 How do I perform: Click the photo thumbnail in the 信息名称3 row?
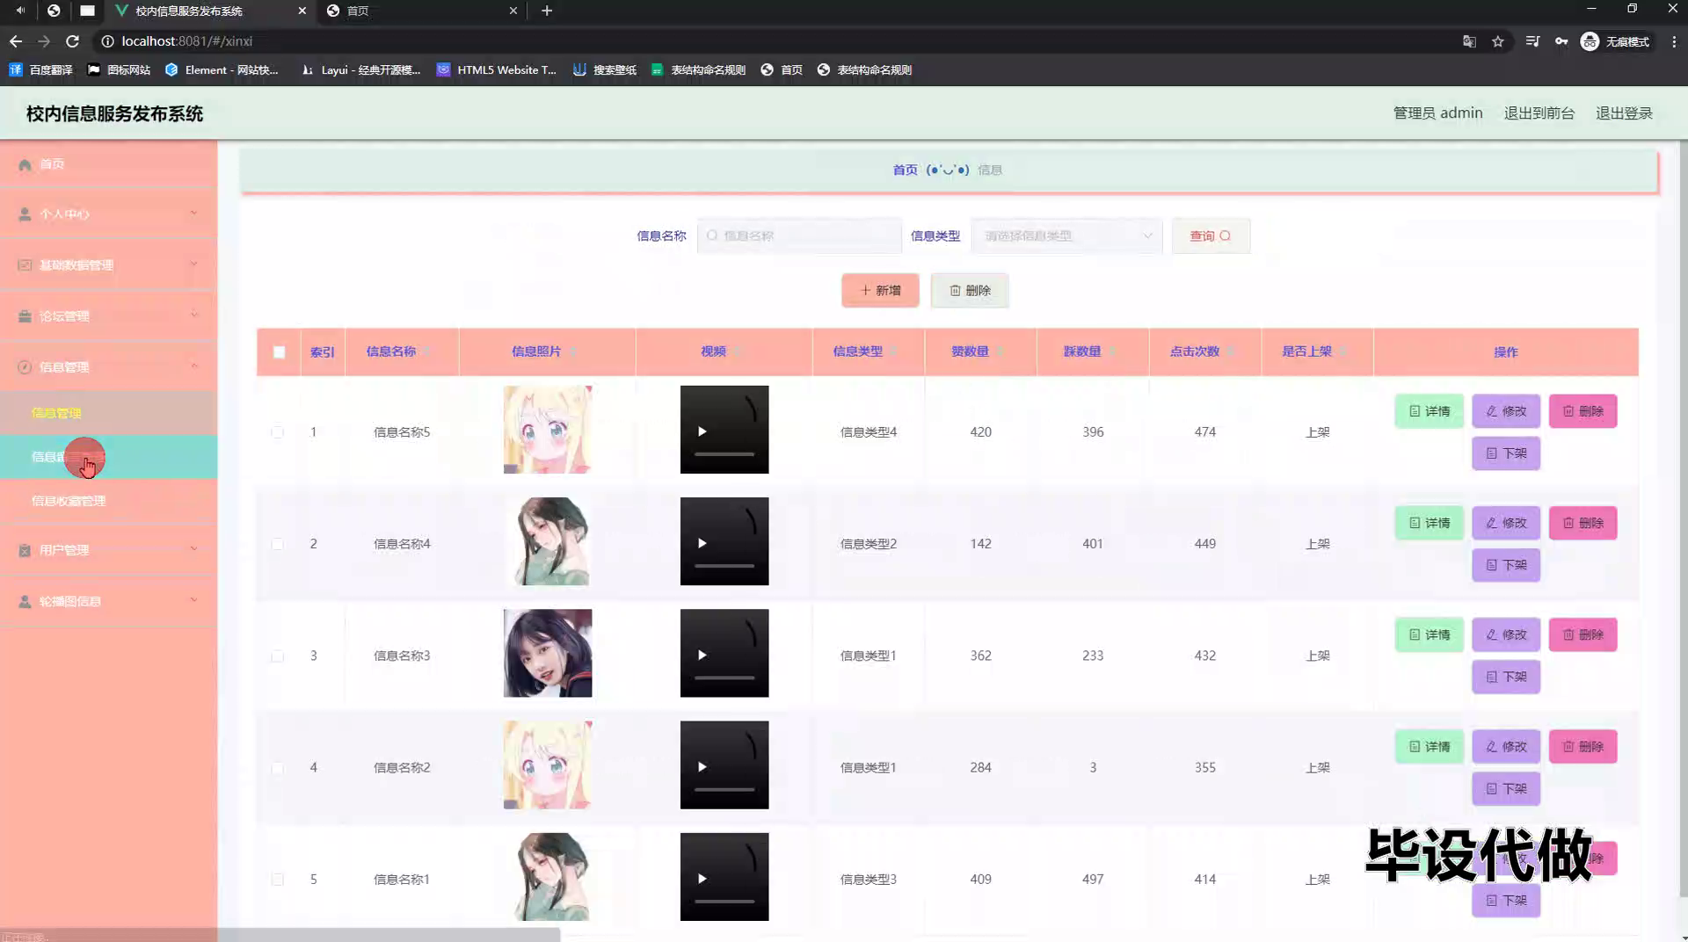pos(548,653)
